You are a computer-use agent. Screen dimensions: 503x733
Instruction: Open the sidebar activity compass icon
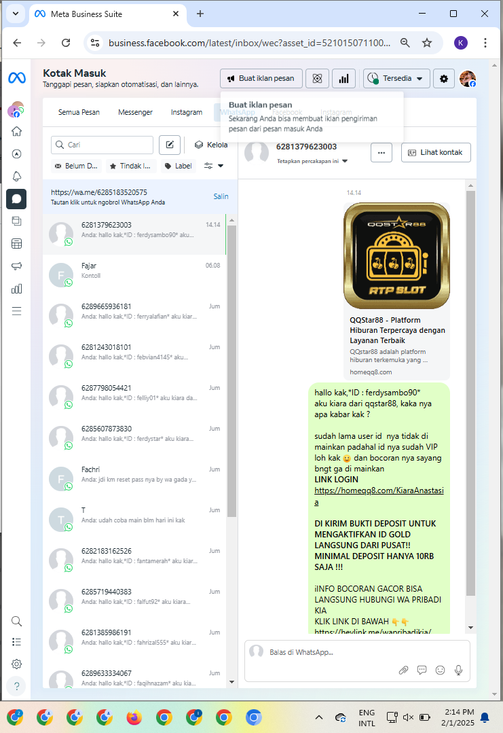(x=17, y=154)
